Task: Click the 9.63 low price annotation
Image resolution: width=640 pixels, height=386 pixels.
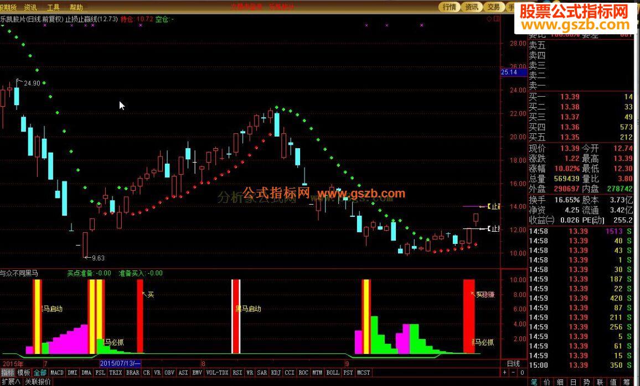Action: click(98, 258)
